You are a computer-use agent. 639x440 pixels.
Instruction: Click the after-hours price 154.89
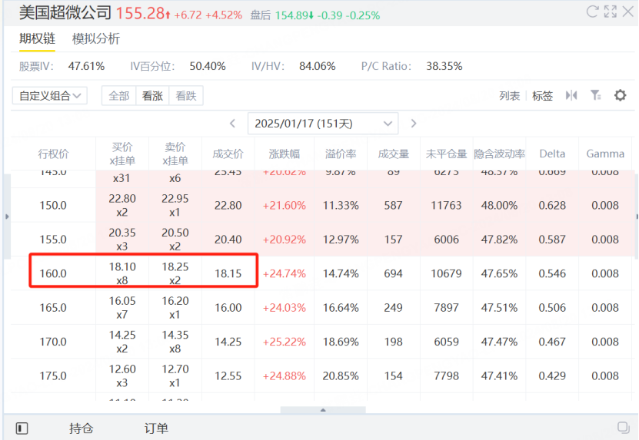pyautogui.click(x=291, y=15)
